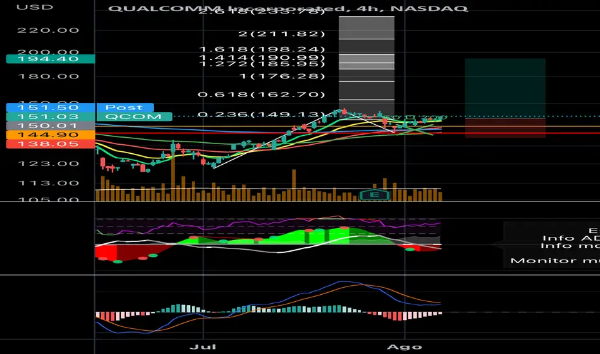Select Fibonacci level 1(176.28)
This screenshot has height=354, width=600.
[x=281, y=76]
